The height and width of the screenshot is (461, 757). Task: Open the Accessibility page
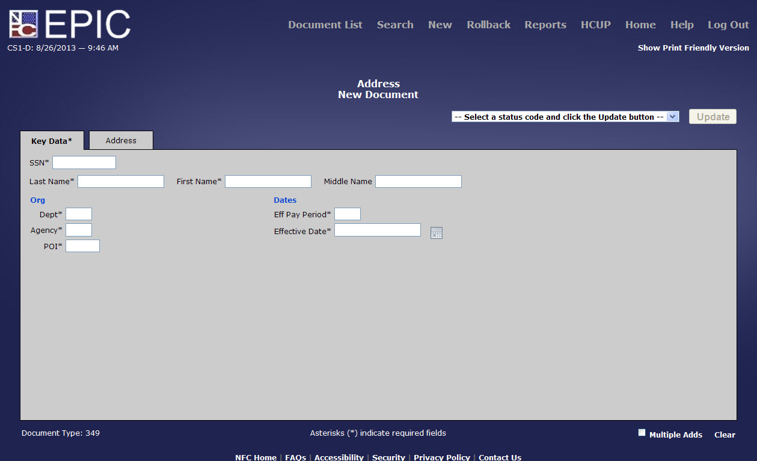[339, 457]
